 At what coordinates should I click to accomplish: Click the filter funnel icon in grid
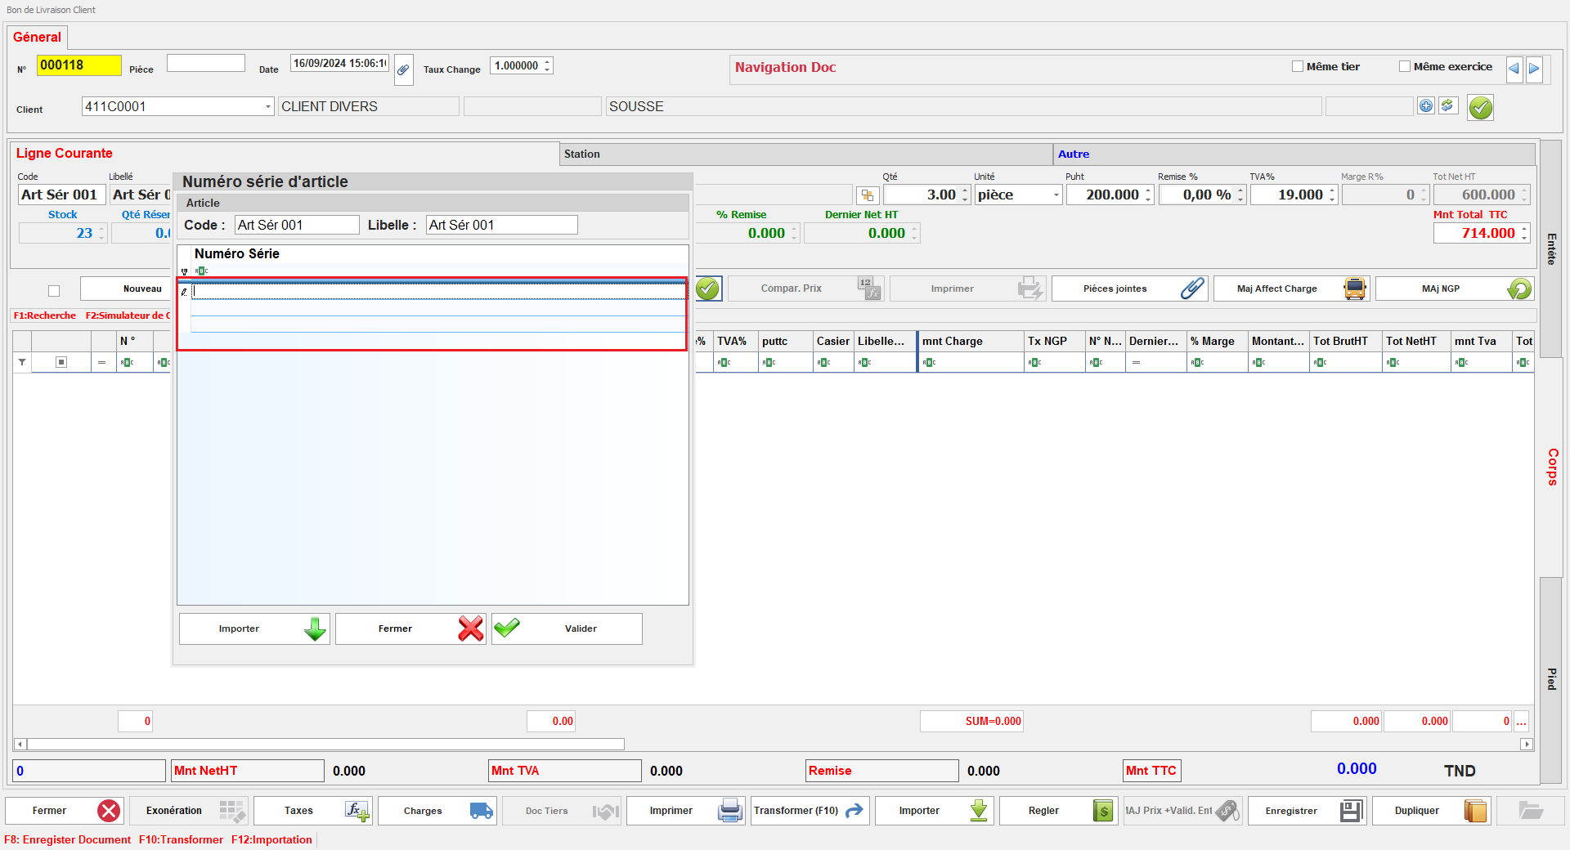tap(22, 362)
